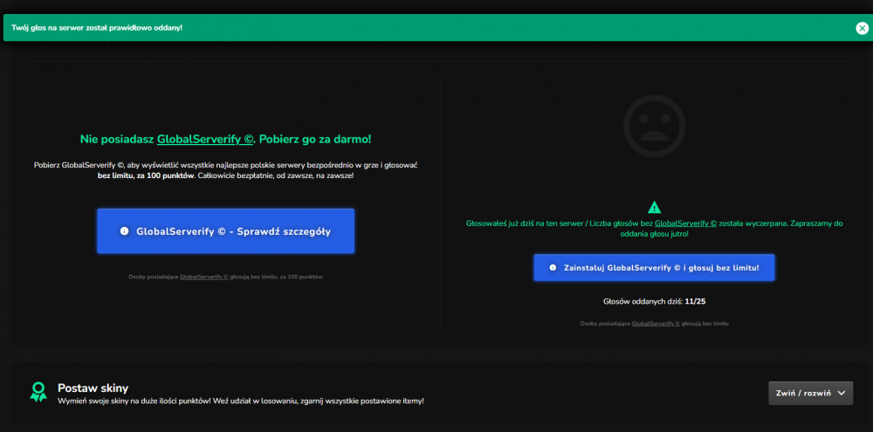
Task: Click warning triangle icon above vote message
Action: point(654,207)
